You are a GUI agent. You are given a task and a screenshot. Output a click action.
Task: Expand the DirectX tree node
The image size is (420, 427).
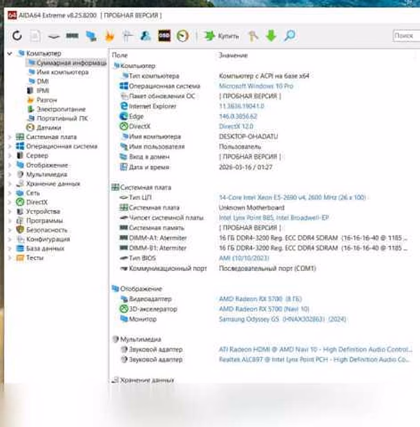(10, 202)
